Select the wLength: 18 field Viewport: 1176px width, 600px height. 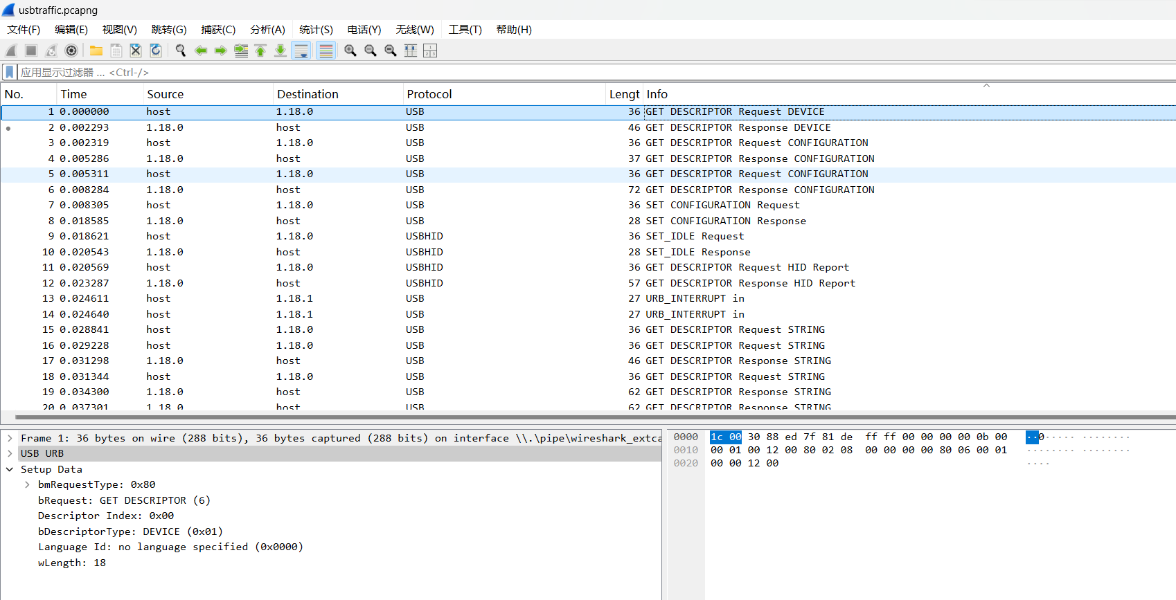click(x=72, y=563)
